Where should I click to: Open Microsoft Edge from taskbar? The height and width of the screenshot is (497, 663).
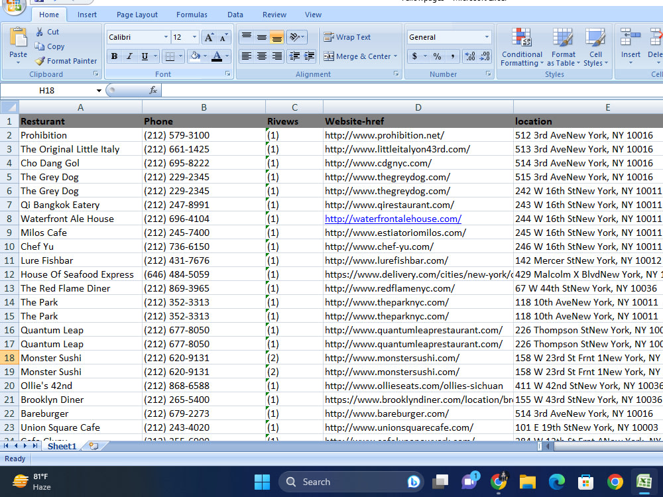556,482
